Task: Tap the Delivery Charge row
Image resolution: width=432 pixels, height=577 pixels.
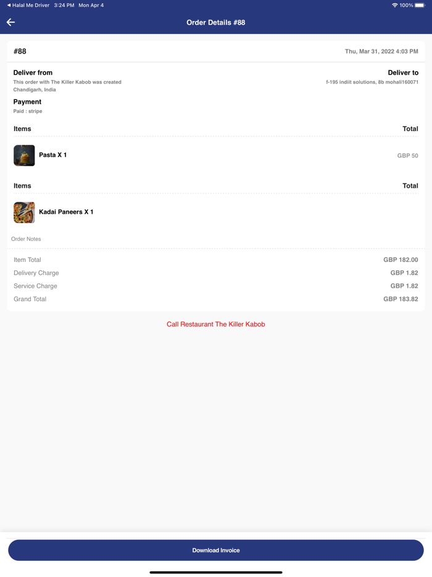Action: coord(216,272)
